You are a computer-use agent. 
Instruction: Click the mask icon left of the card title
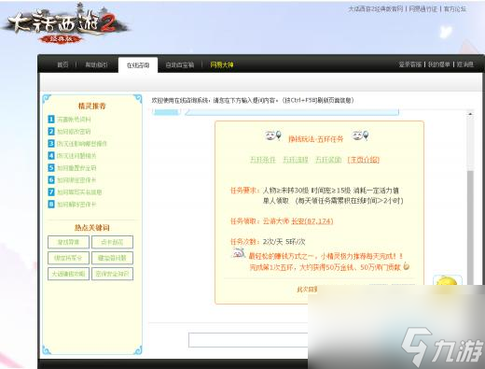[273, 135]
